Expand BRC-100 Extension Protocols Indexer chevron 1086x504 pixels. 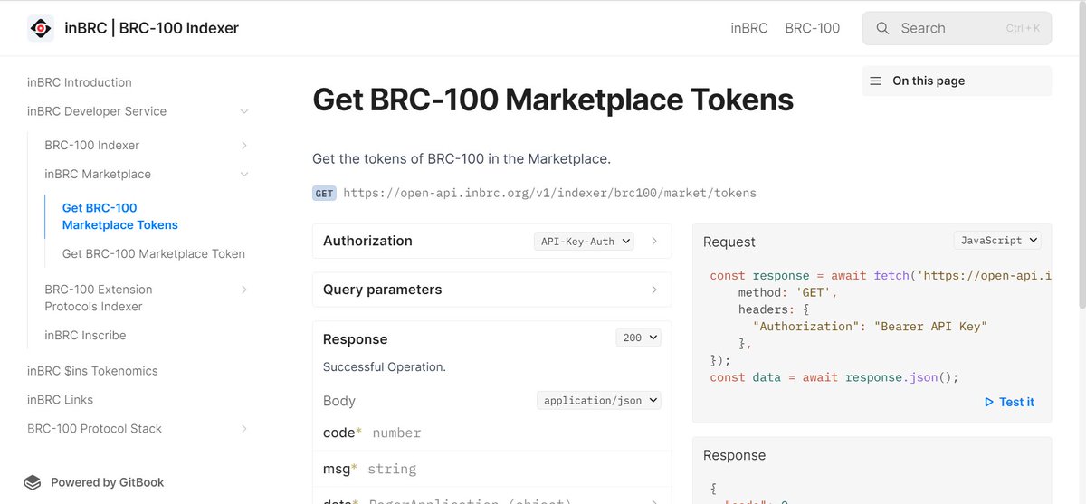click(244, 290)
